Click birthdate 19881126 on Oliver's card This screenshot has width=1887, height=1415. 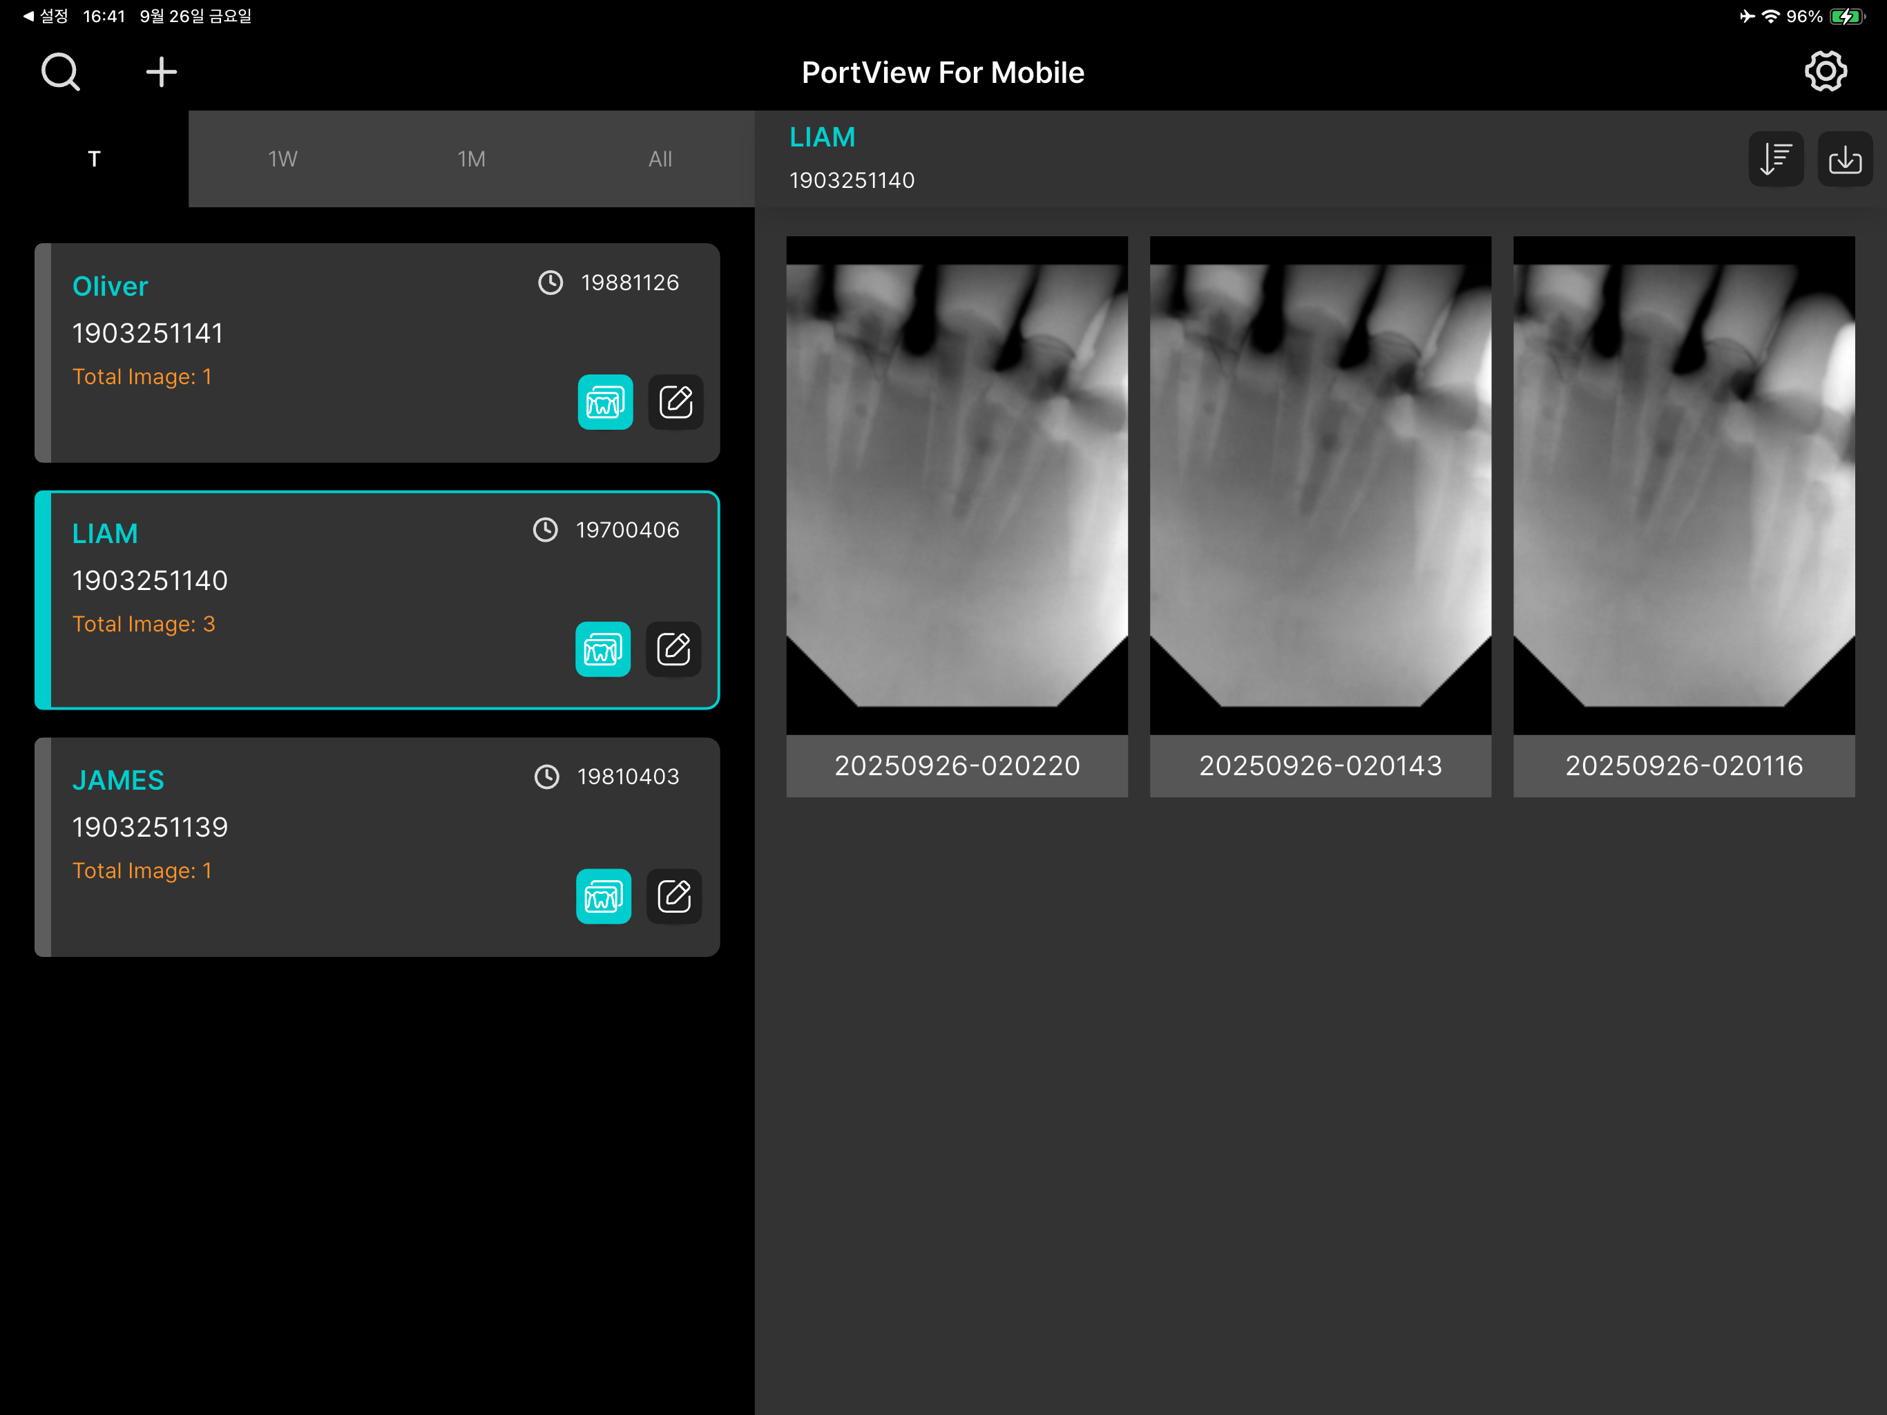click(x=629, y=283)
